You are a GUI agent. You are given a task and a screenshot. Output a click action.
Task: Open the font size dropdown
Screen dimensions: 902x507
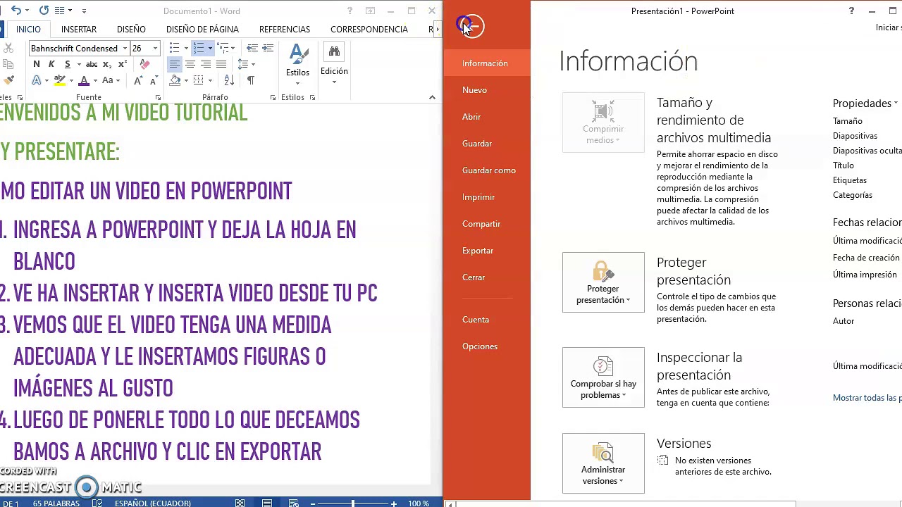(155, 48)
